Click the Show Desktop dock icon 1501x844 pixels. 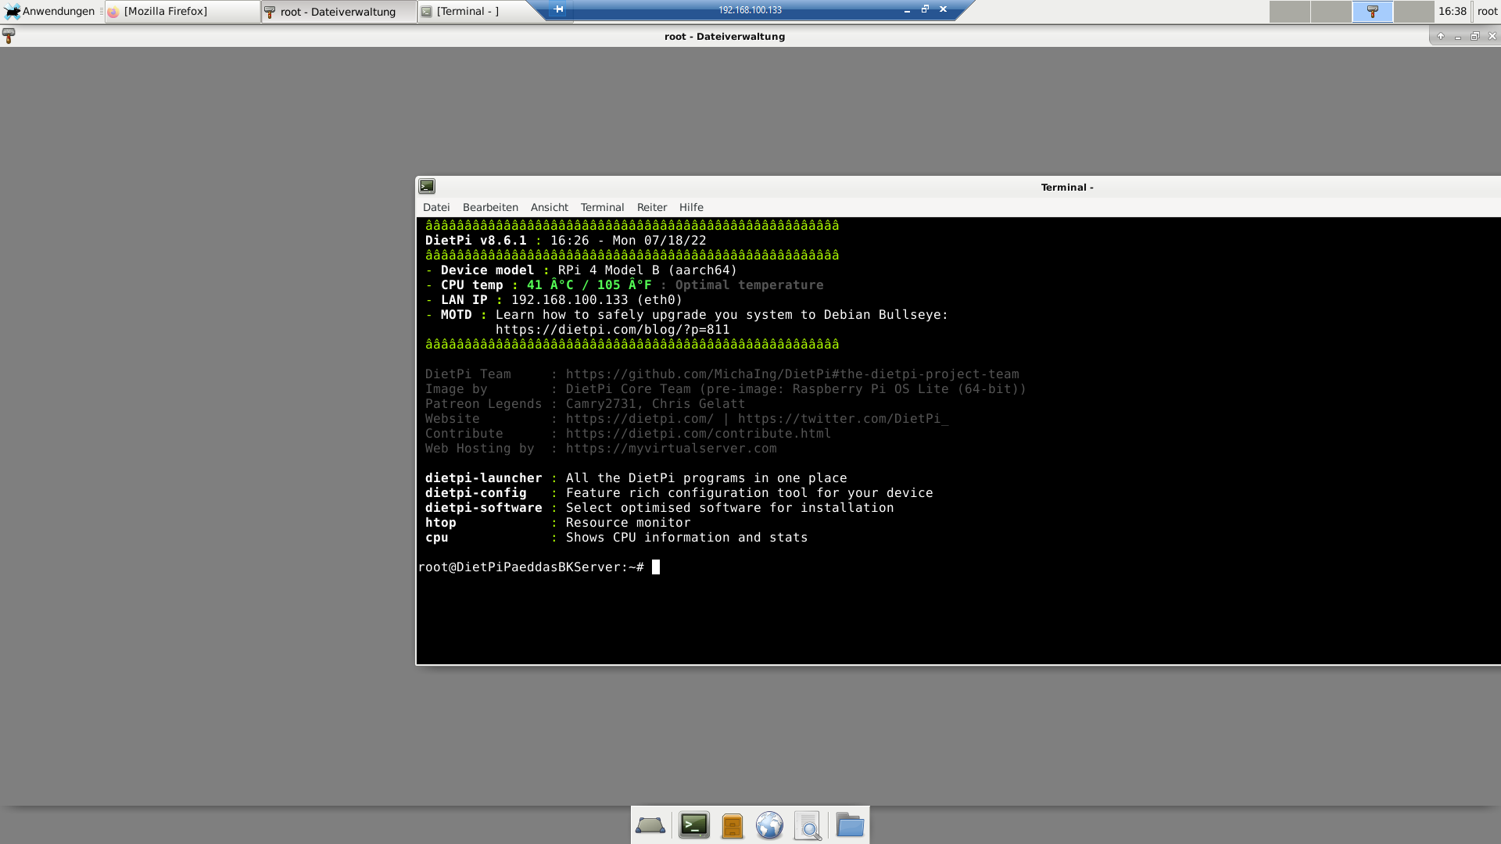(x=650, y=825)
